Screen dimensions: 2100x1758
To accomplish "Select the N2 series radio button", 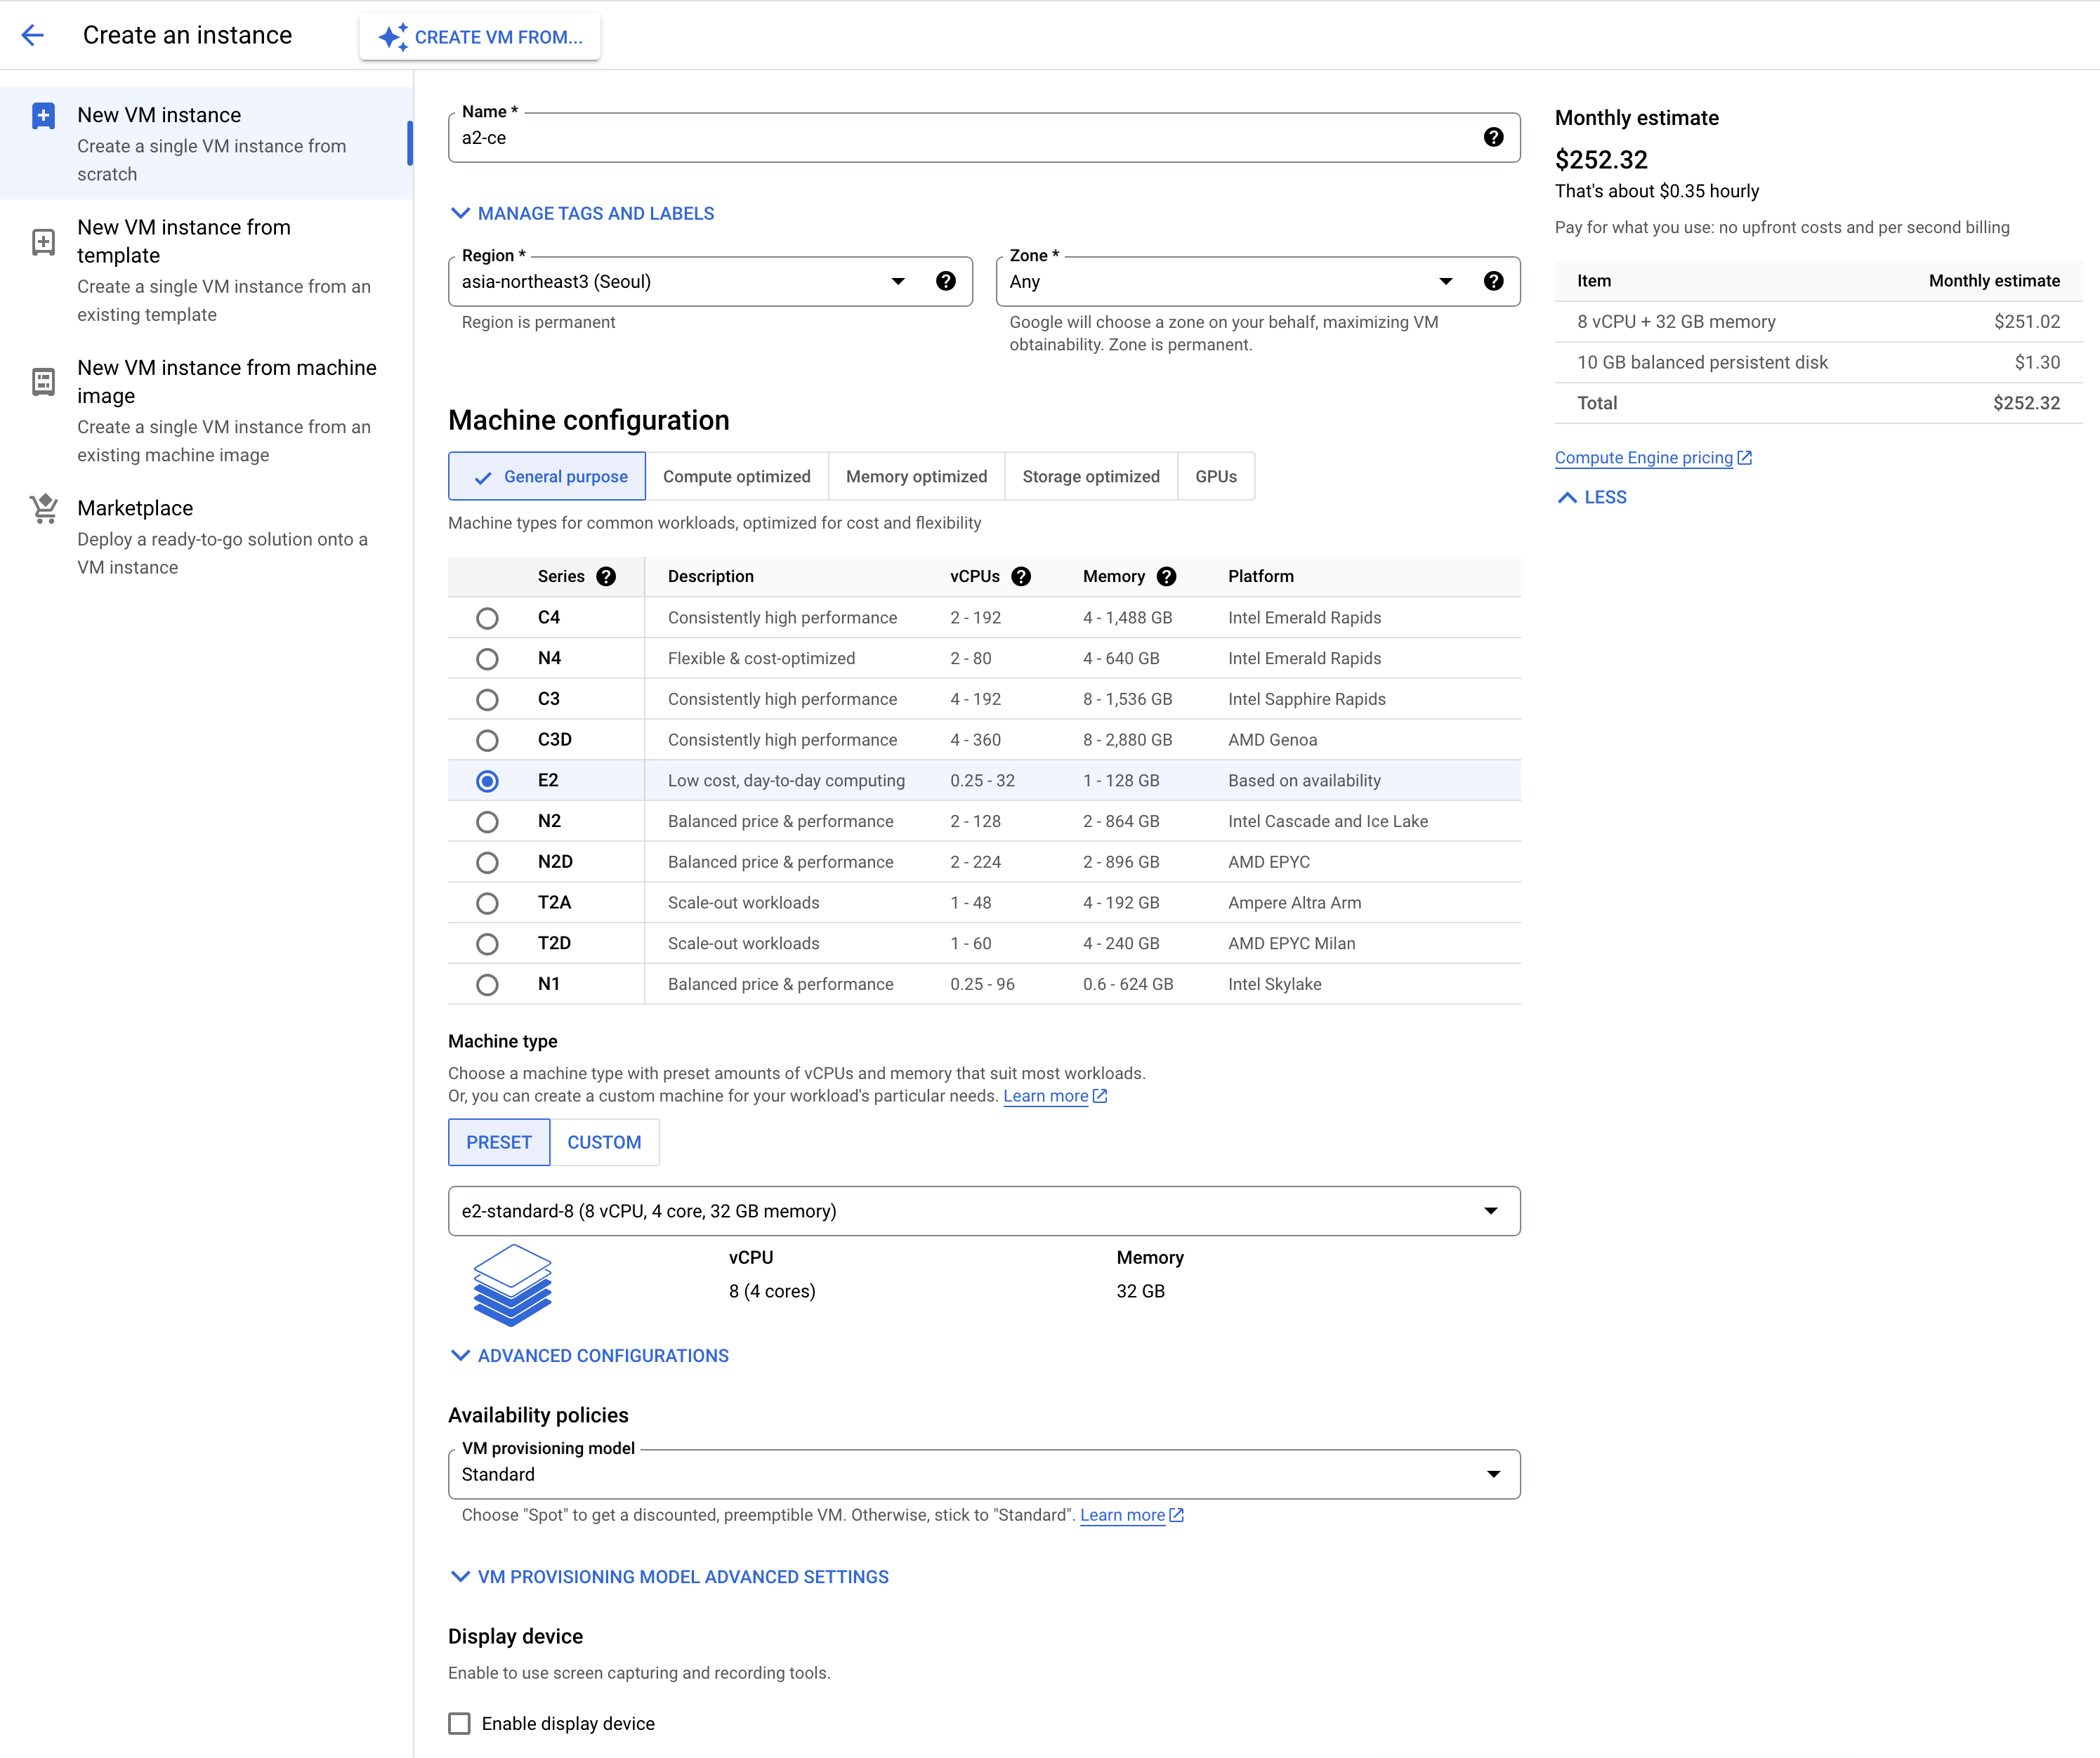I will pos(487,821).
